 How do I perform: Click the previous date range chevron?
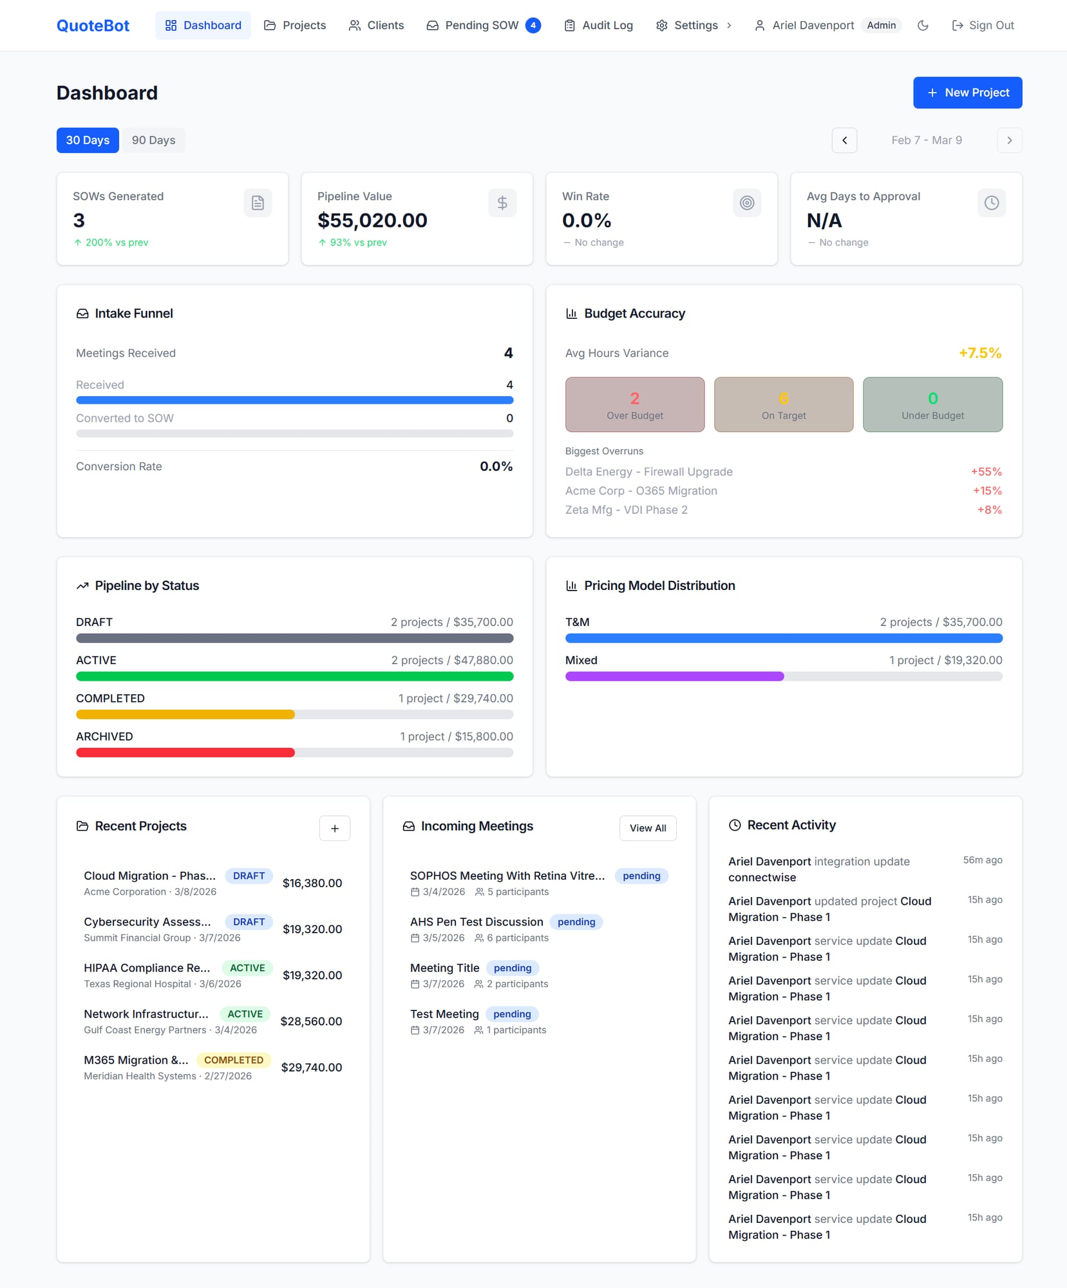coord(845,140)
